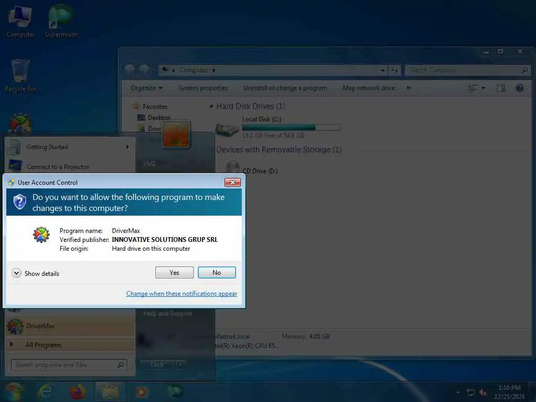The height and width of the screenshot is (402, 536).
Task: Open Recycle Bin on desktop
Action: [x=20, y=76]
